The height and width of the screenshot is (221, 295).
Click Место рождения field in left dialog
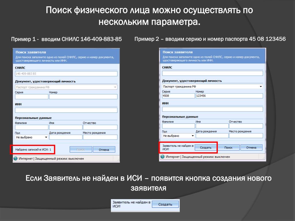100,137
